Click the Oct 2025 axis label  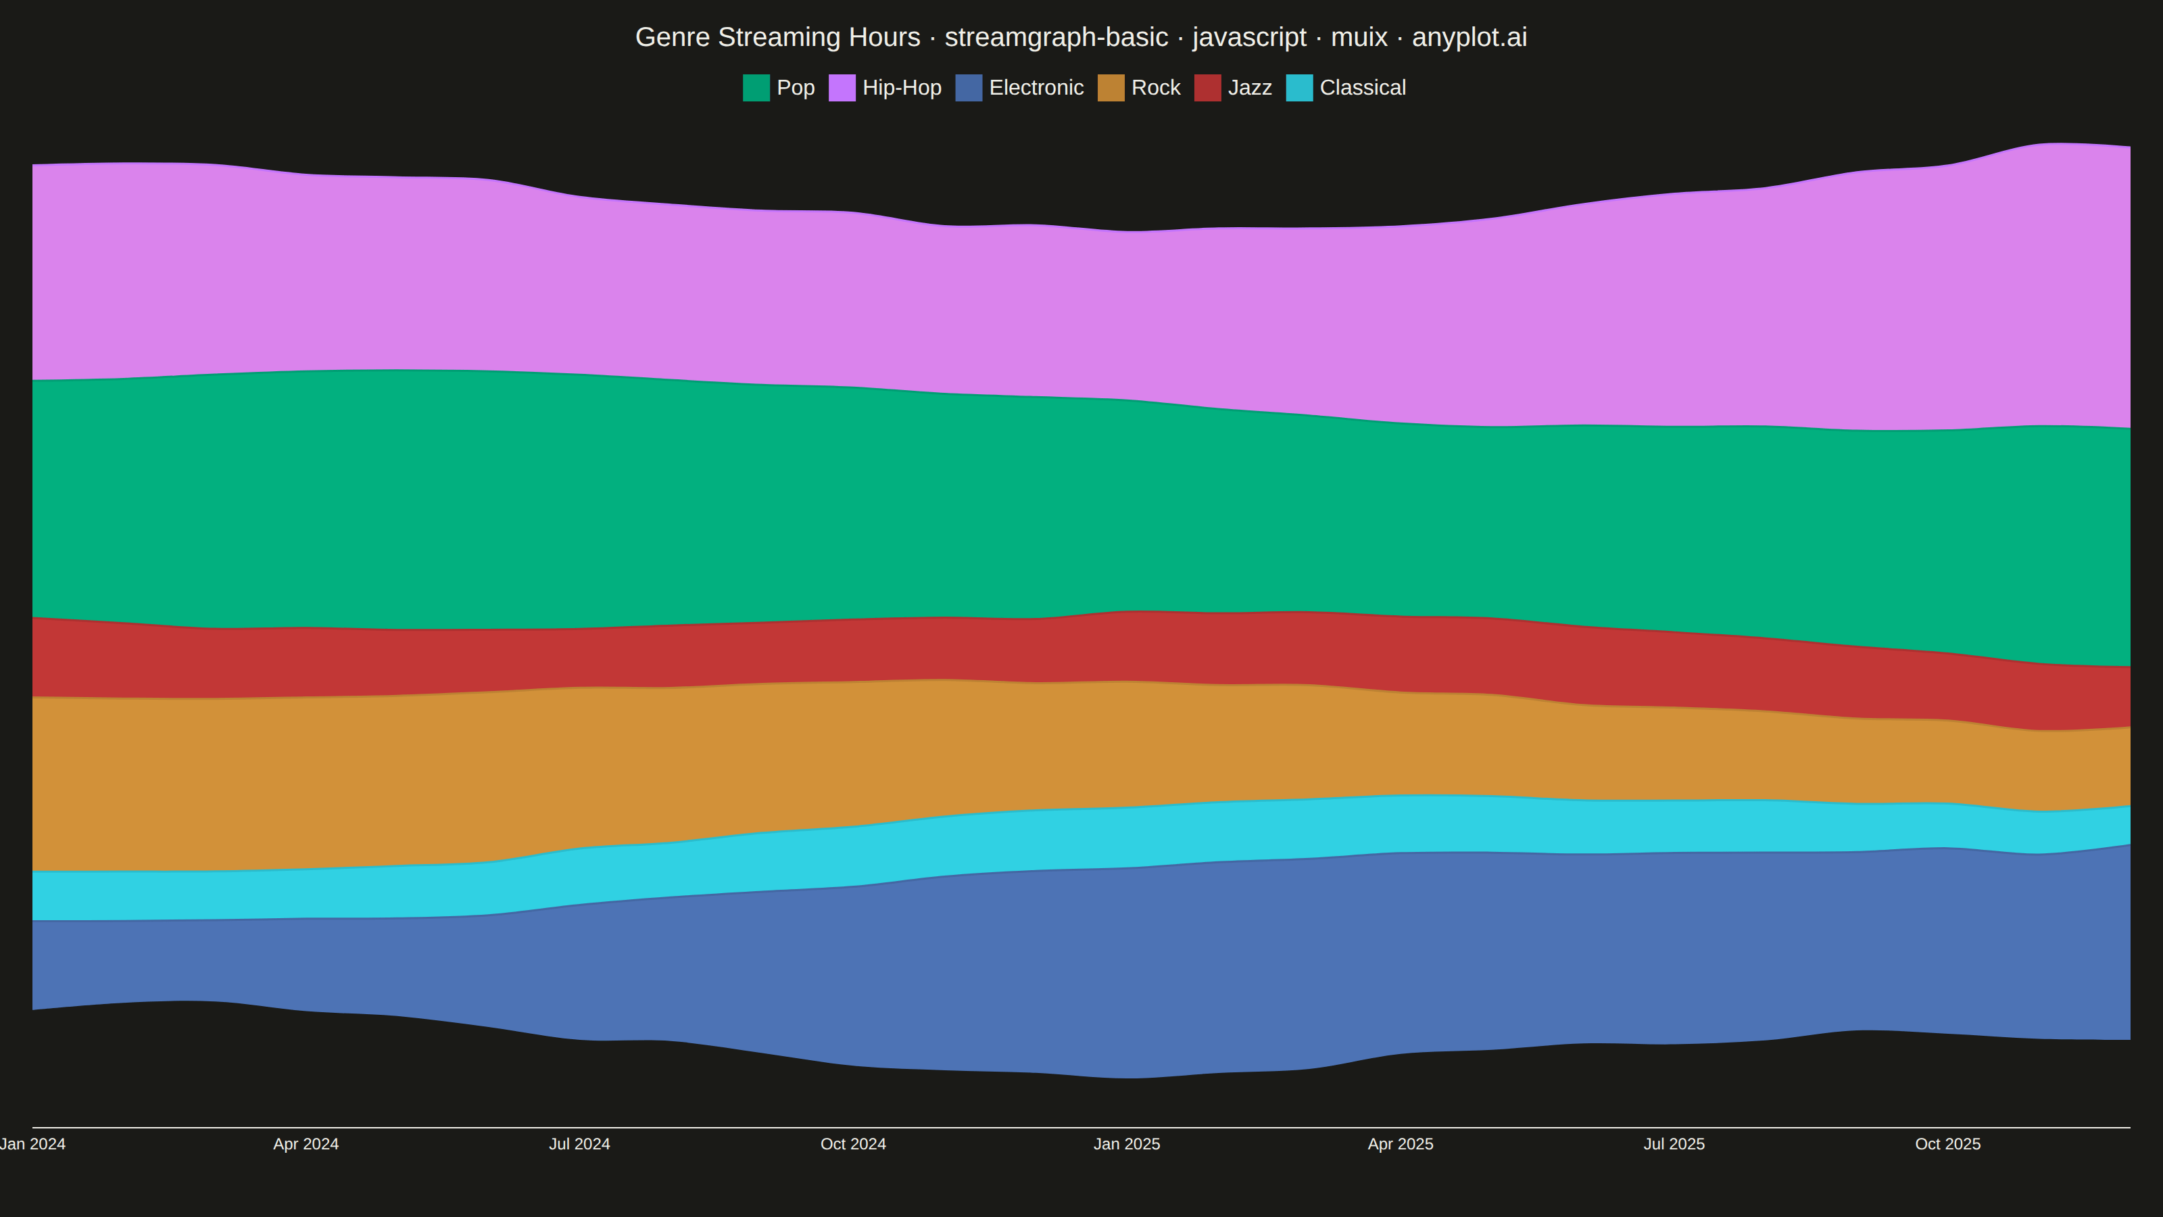point(1948,1144)
